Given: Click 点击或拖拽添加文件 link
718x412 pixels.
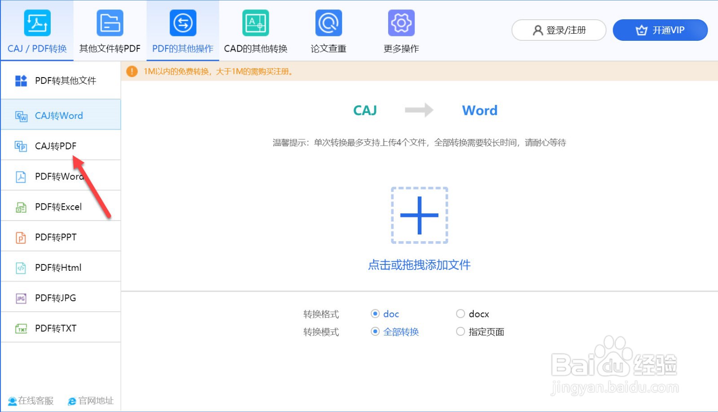Looking at the screenshot, I should point(419,265).
